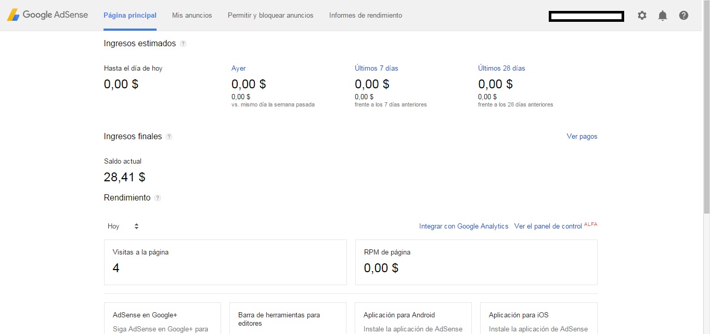
Task: Click help icon beside Rendimiento
Action: pyautogui.click(x=158, y=198)
